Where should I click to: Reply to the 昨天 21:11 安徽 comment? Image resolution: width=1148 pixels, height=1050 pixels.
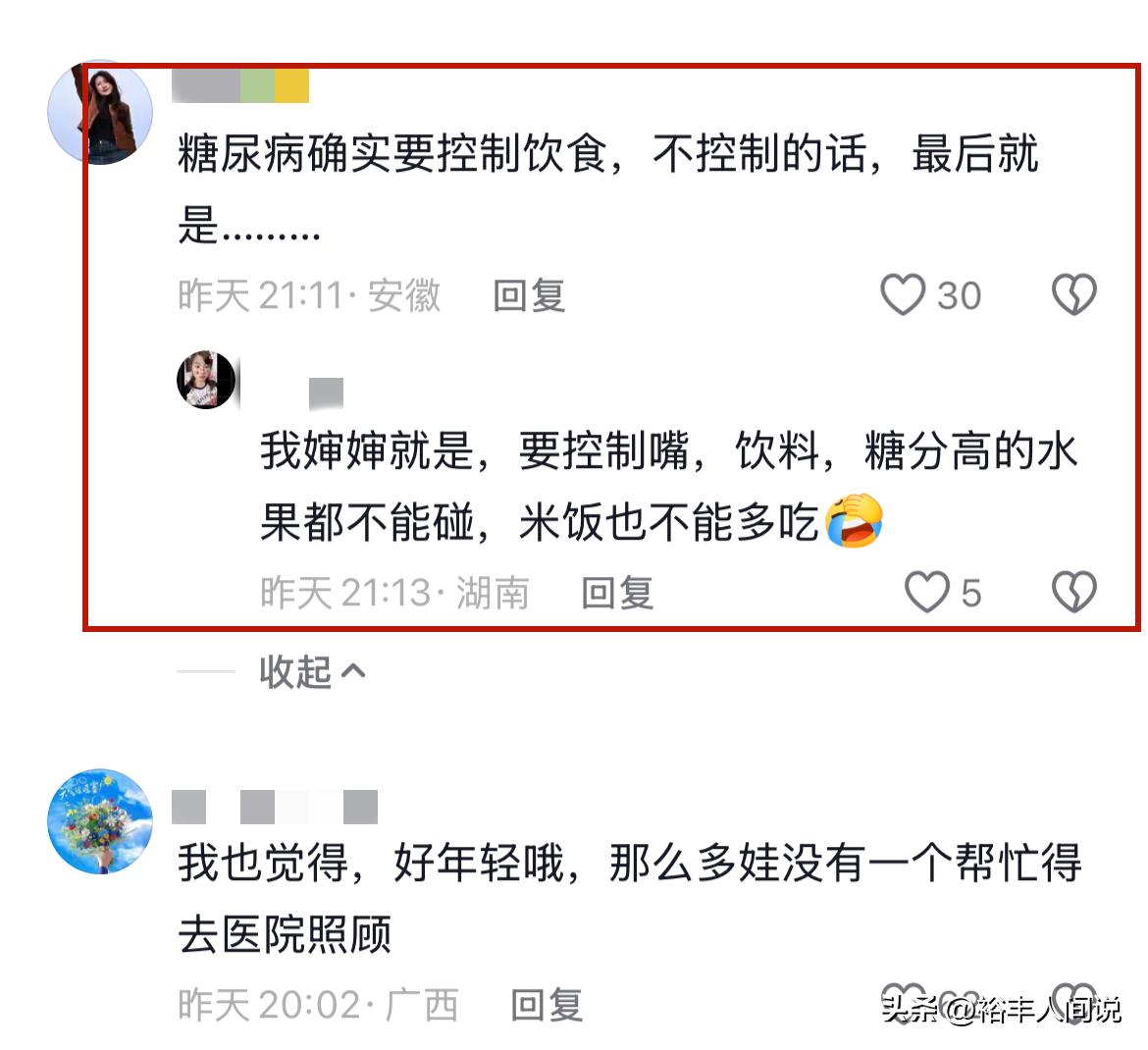[x=529, y=295]
